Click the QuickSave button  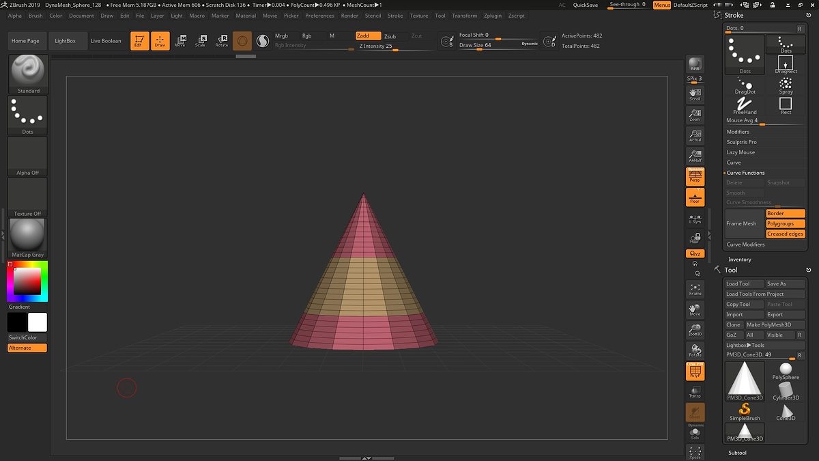click(x=586, y=5)
